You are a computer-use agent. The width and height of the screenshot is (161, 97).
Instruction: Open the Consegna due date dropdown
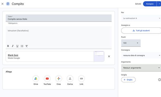click(x=141, y=55)
